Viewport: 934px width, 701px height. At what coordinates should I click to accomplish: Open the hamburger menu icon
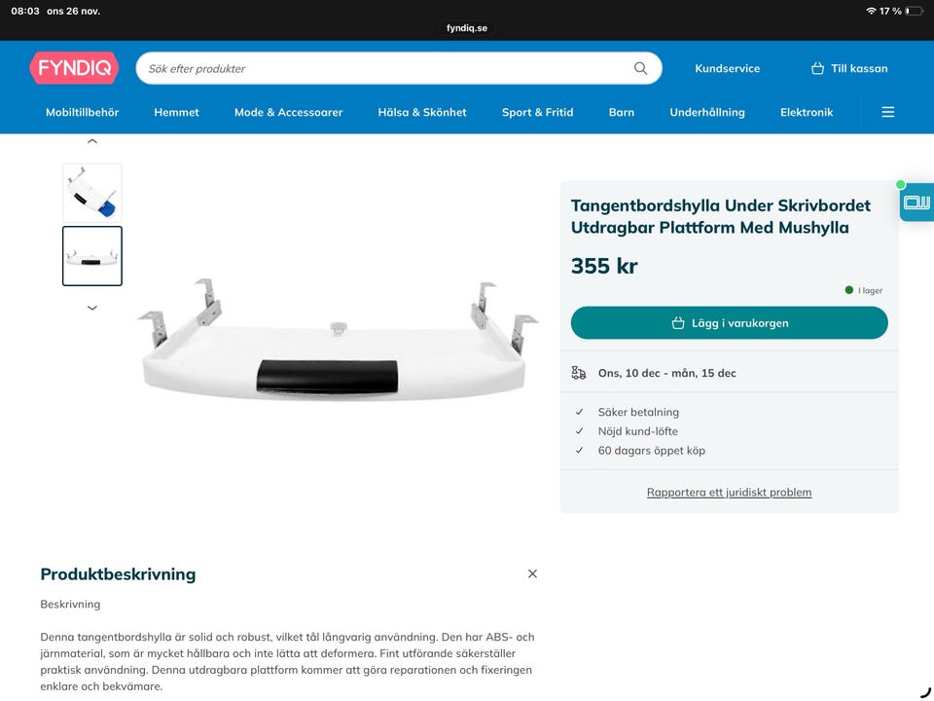pyautogui.click(x=887, y=112)
